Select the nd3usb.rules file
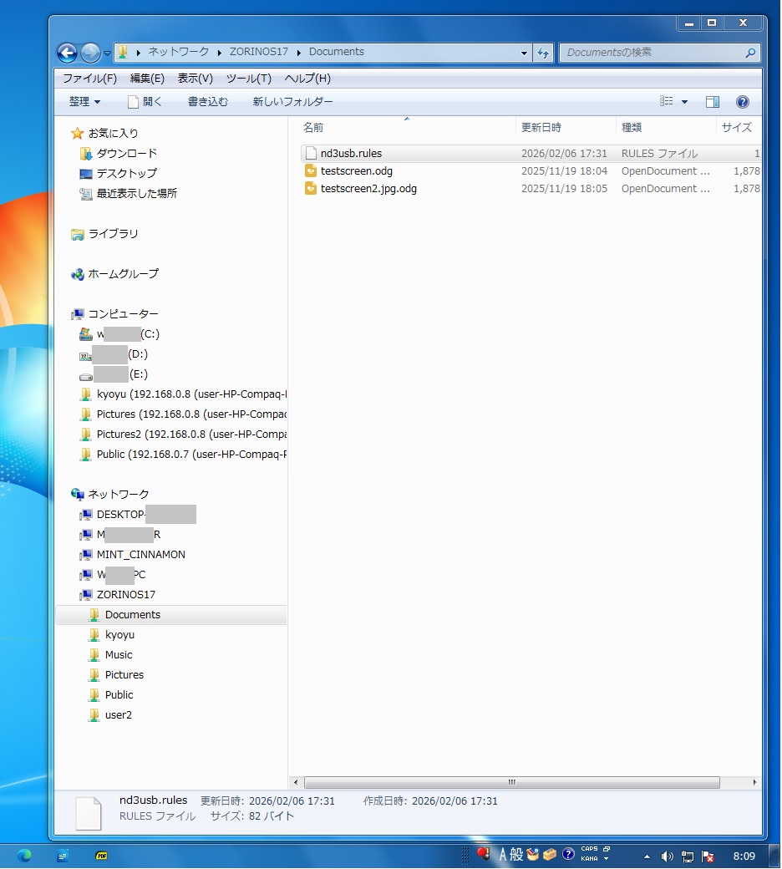 (351, 154)
